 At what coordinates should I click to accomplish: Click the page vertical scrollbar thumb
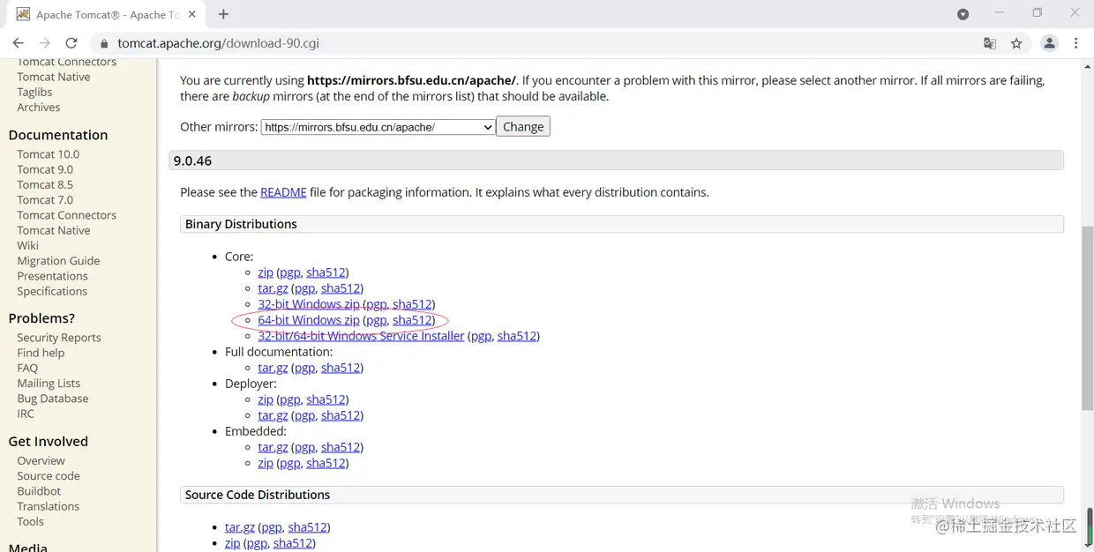[1087, 317]
